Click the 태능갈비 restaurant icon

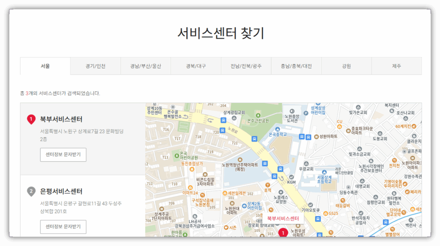342,201
